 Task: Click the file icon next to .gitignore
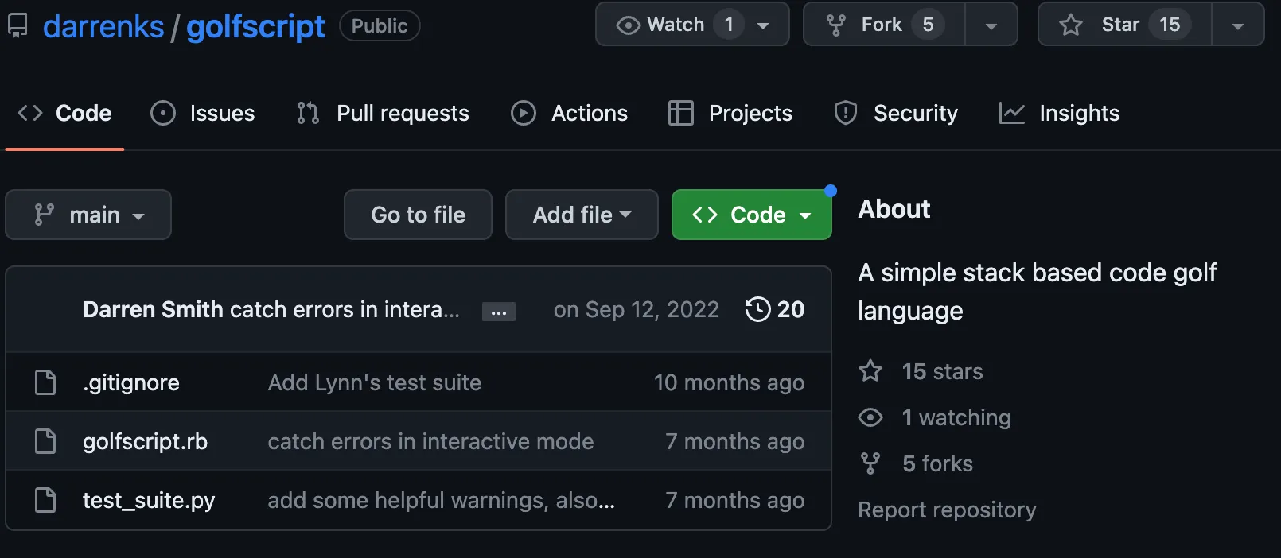(45, 382)
